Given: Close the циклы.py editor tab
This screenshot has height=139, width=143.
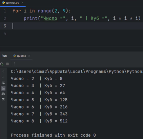Looking at the screenshot, I should click(22, 3).
